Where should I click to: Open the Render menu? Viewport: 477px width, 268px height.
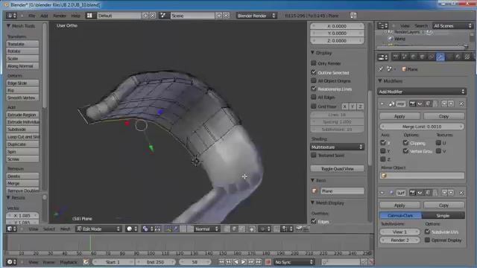[60, 16]
